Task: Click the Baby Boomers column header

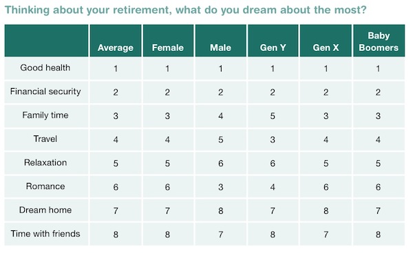Action: tap(379, 41)
